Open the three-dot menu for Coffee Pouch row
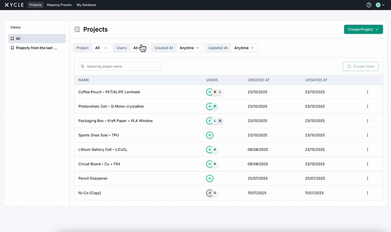Image resolution: width=391 pixels, height=232 pixels. tap(368, 92)
